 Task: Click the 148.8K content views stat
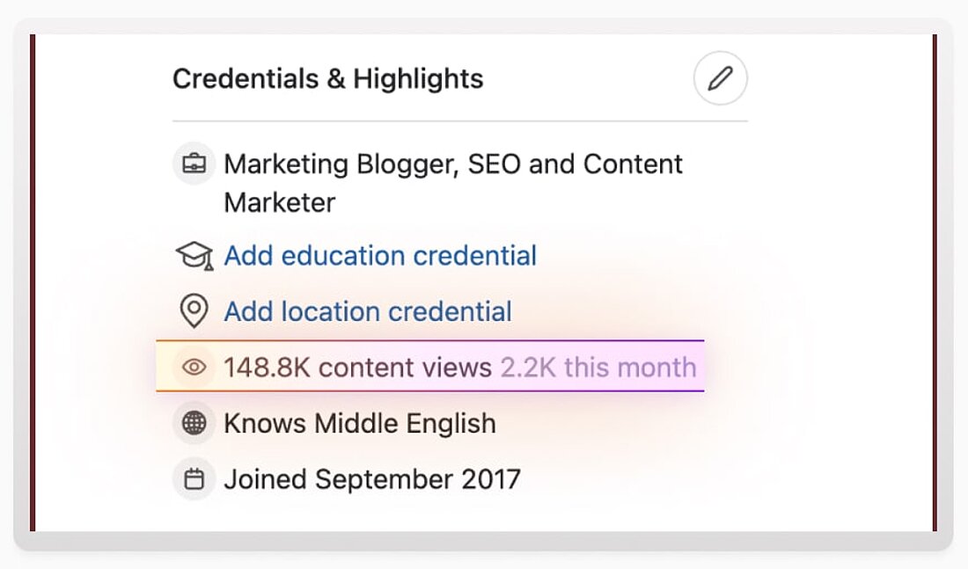click(357, 367)
